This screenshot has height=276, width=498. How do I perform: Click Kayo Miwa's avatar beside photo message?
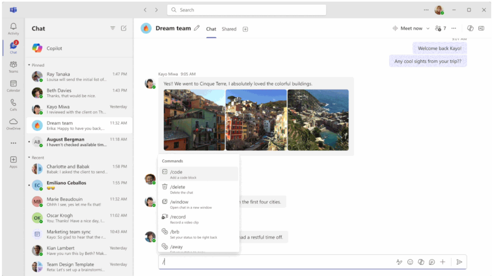(x=150, y=83)
